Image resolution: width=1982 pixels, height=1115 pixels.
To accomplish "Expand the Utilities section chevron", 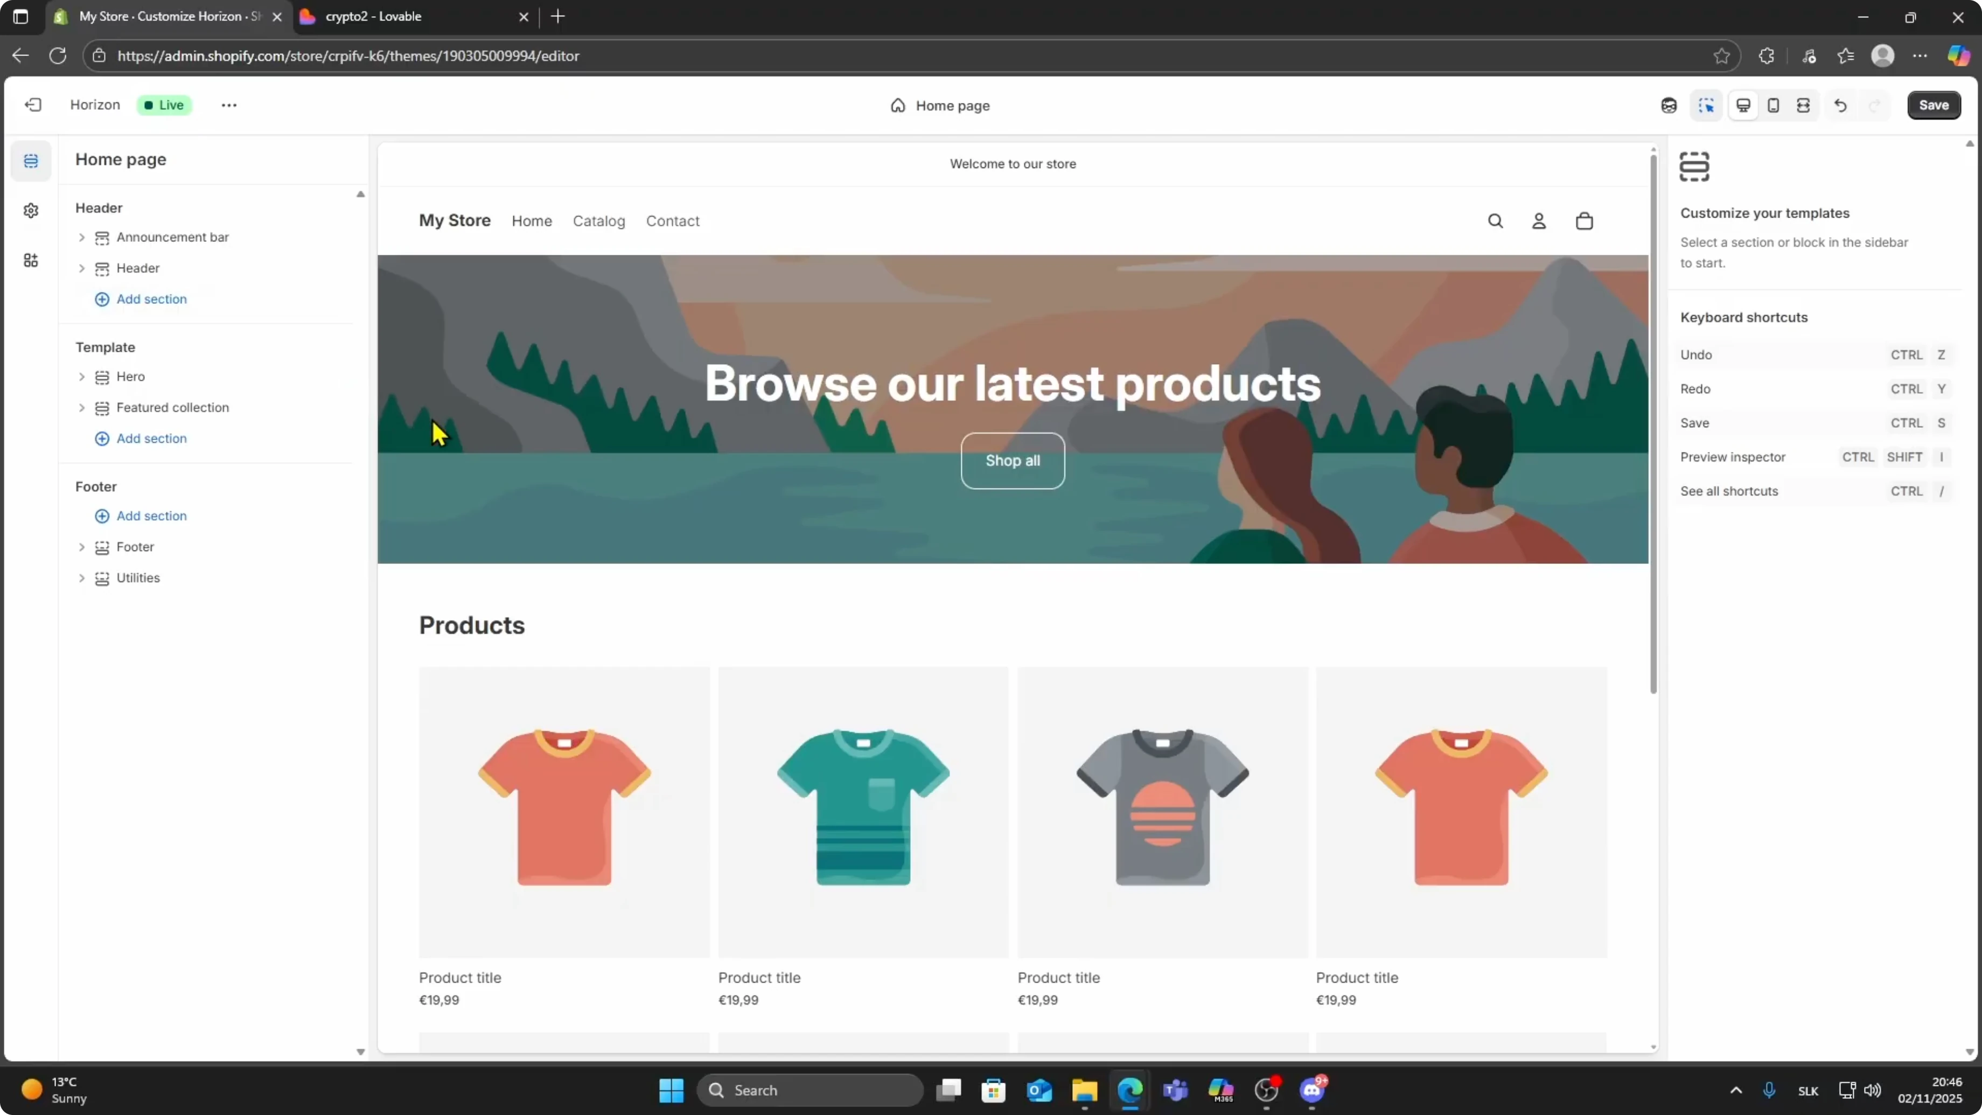I will click(81, 577).
